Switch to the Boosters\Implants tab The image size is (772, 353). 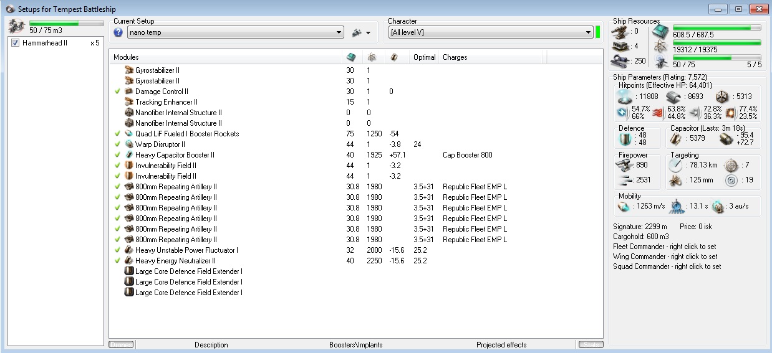click(x=355, y=345)
